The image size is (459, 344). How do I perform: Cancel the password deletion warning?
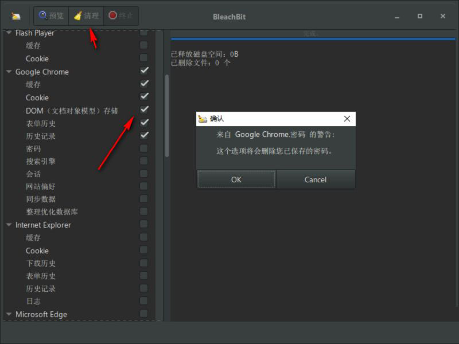316,179
